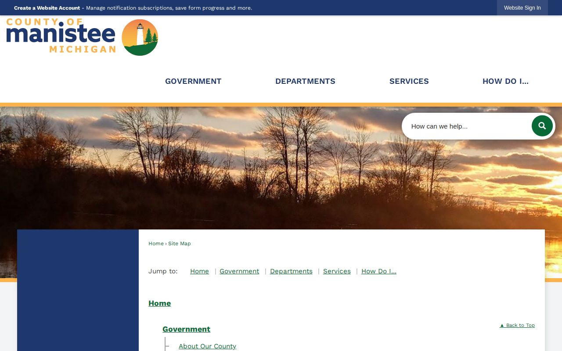
Task: Jump to the Government section link
Action: (239, 271)
